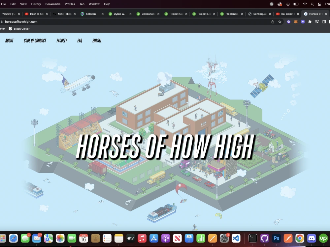330x247 pixels.
Task: Open the Extensions puzzle-piece menu
Action: [310, 22]
